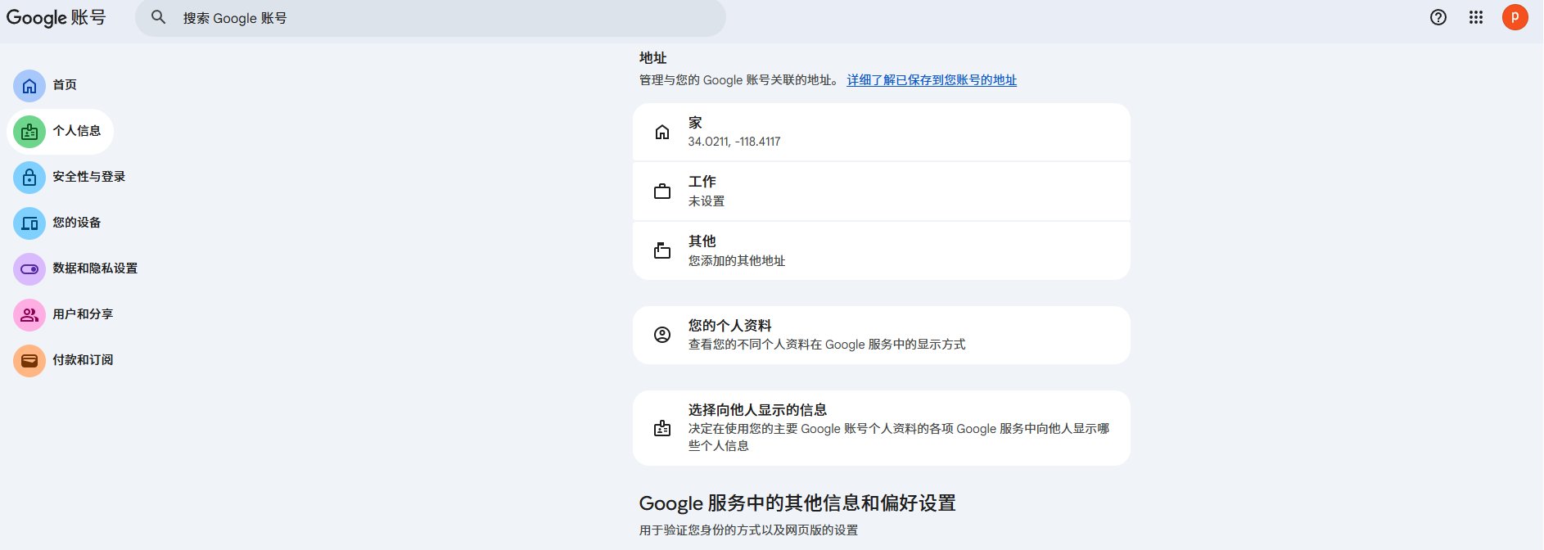Focus the 搜索 Google 账号 search field
The image size is (1544, 550).
point(431,18)
